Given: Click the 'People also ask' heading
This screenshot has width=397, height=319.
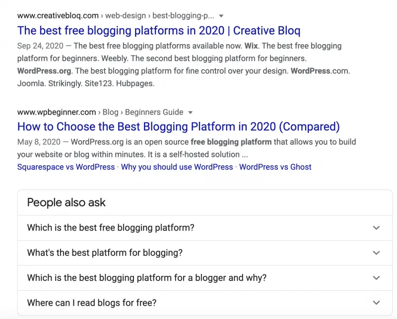Looking at the screenshot, I should [x=66, y=202].
